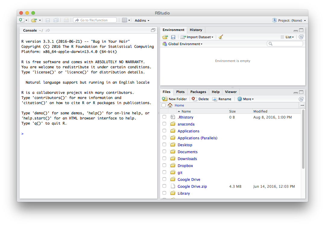Open the More gear dropdown
The width and height of the screenshot is (325, 226).
pos(246,99)
